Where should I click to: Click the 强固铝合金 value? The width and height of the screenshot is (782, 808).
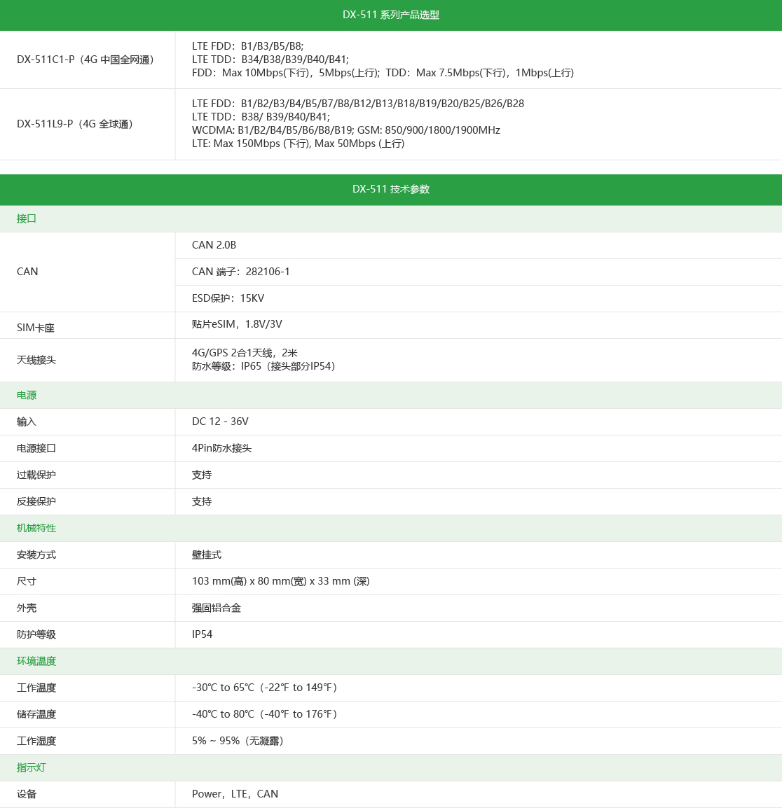click(217, 608)
